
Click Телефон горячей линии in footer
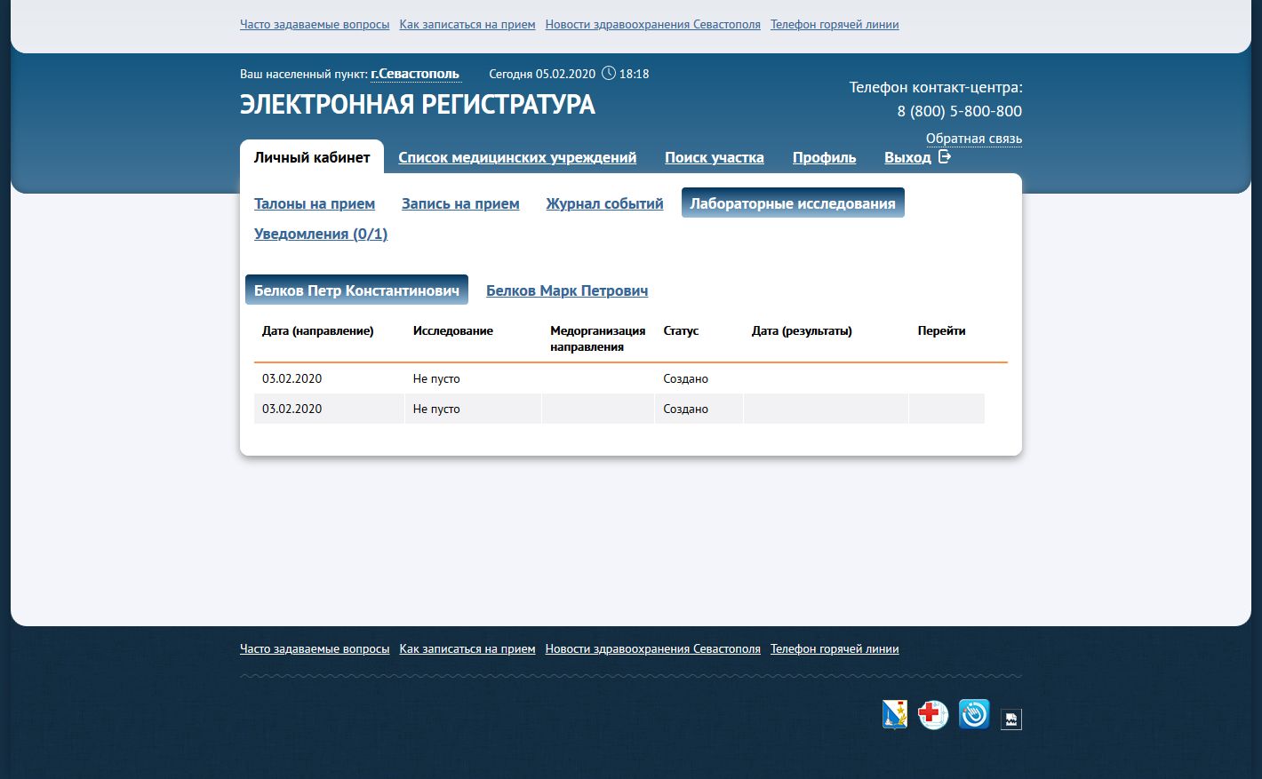(x=835, y=649)
